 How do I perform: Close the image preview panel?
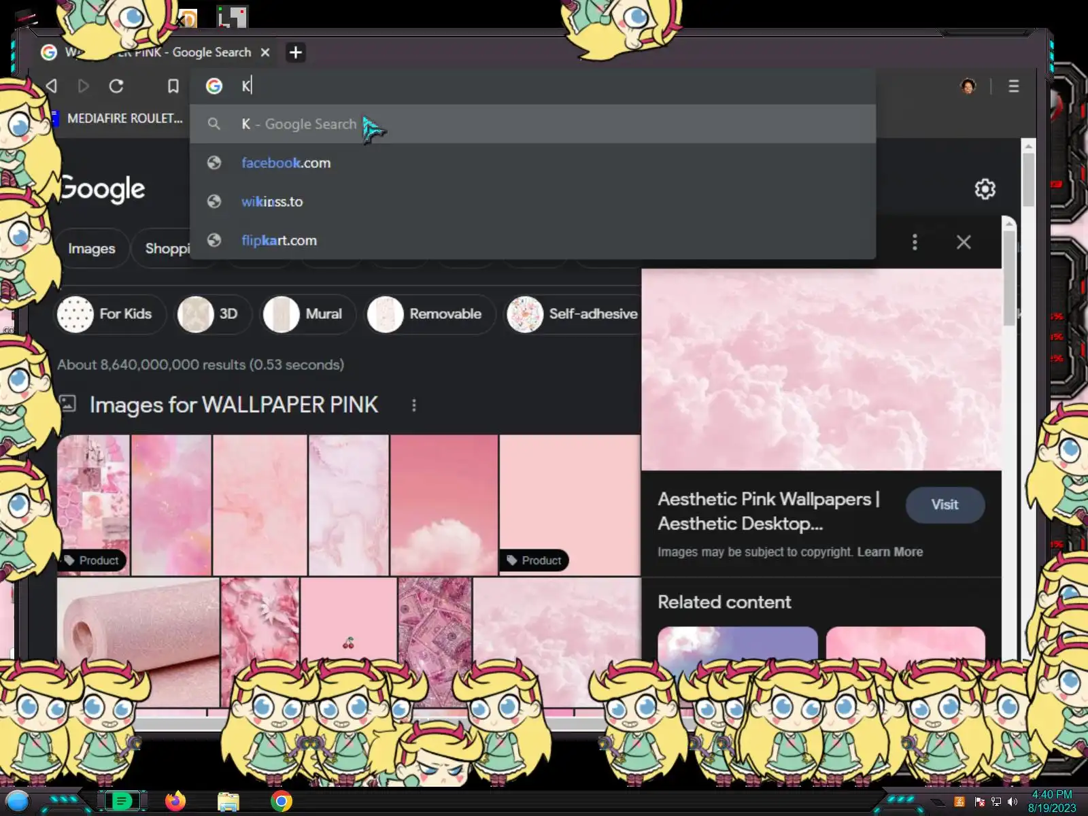click(964, 242)
